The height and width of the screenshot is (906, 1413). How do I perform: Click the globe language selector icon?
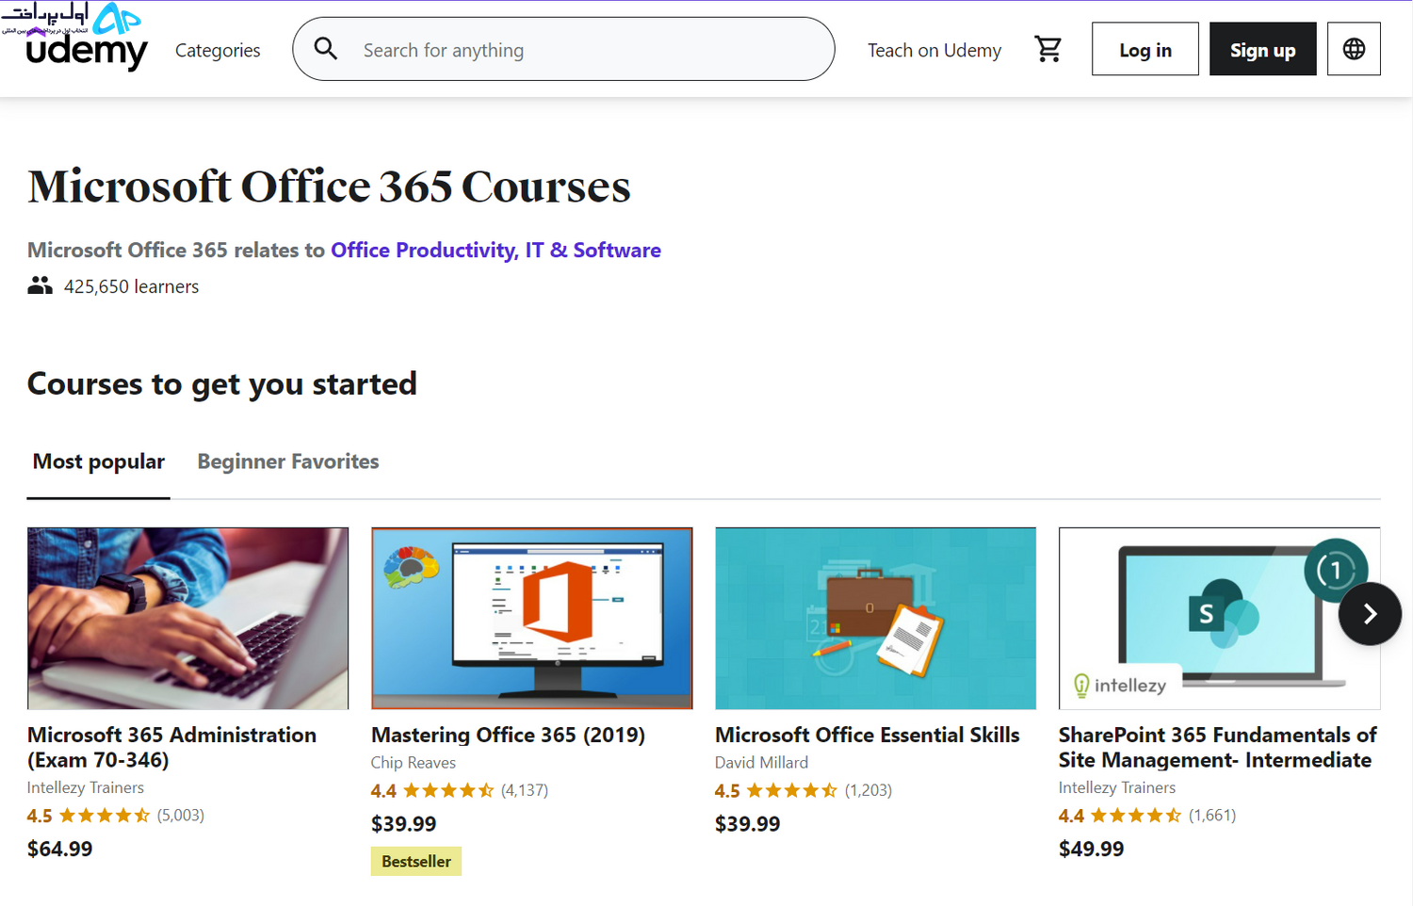click(1354, 49)
